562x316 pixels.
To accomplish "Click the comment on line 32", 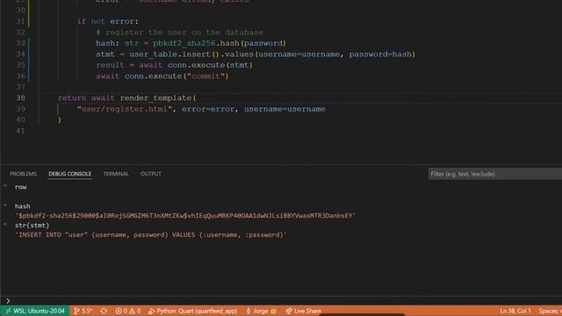I will (179, 32).
